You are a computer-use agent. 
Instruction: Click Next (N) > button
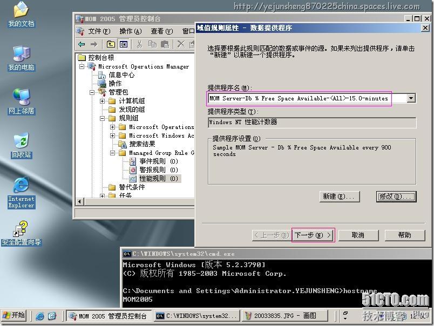click(x=313, y=235)
